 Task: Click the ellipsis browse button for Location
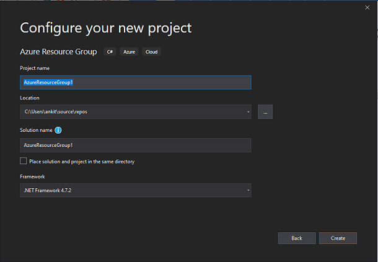[x=265, y=112]
